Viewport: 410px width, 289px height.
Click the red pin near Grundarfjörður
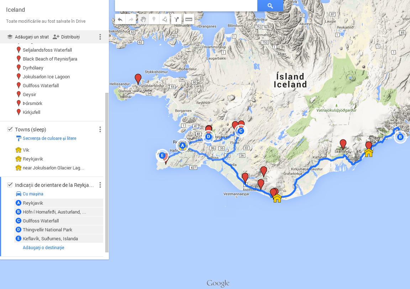point(138,79)
